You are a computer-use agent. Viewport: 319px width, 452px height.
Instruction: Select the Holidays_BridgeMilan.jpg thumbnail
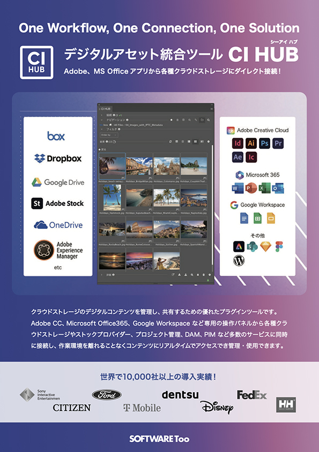click(x=139, y=166)
